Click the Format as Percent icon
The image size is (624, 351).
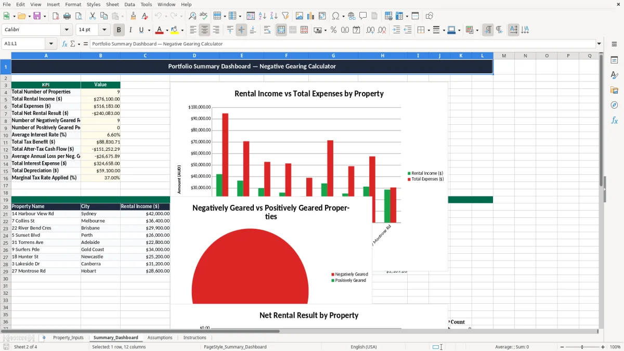(333, 30)
